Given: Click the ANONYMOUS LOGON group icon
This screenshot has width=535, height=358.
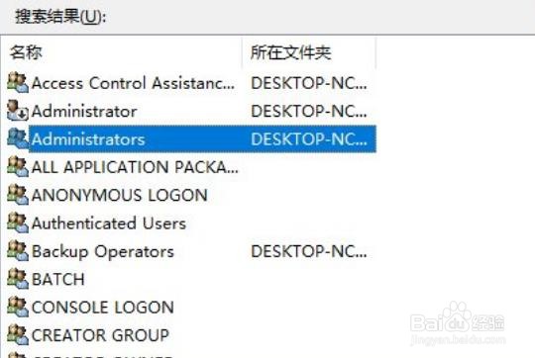Looking at the screenshot, I should coord(18,195).
